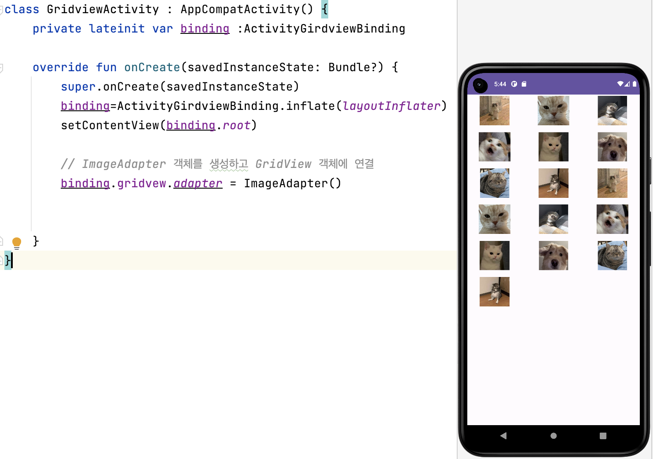The height and width of the screenshot is (459, 653).
Task: Tap fifth-row tabby cat on blue blanket
Action: pyautogui.click(x=613, y=255)
